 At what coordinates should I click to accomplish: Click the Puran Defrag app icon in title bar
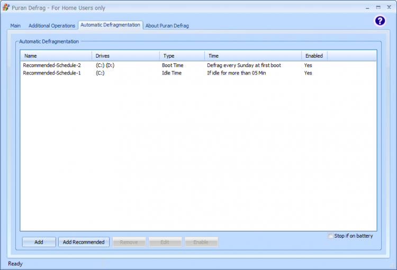tap(6, 7)
